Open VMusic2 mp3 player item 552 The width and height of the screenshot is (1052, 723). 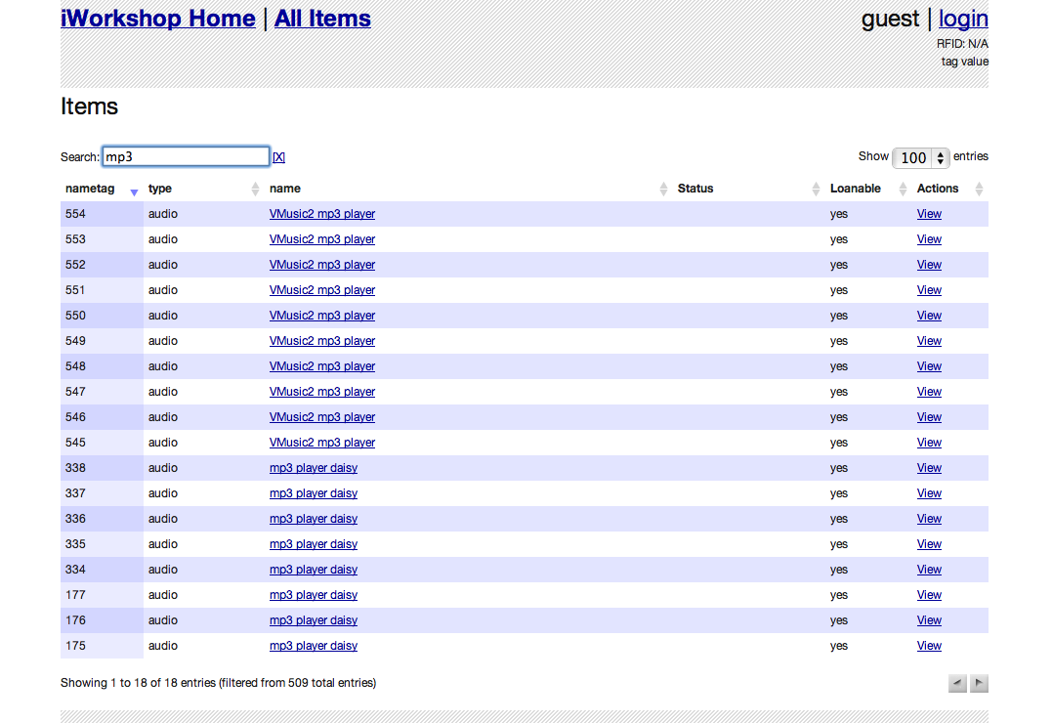pos(322,265)
